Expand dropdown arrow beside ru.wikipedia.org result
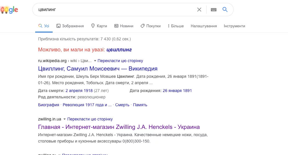 [95, 61]
